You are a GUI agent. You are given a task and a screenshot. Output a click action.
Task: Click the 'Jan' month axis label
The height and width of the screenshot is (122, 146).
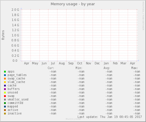pyautogui.click(x=106, y=63)
